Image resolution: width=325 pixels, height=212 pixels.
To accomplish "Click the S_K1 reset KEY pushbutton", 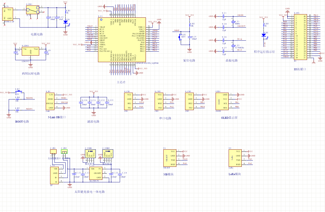I will click(180, 37).
